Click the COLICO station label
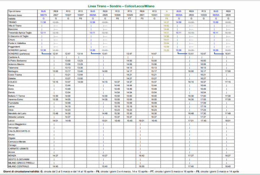 pyautogui.click(x=13, y=82)
